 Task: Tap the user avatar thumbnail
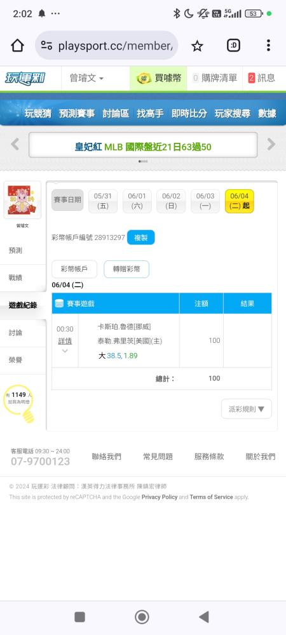[x=22, y=200]
